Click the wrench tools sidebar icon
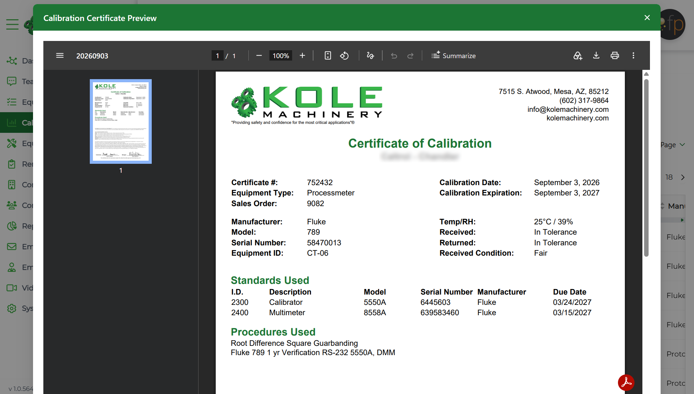Viewport: 694px width, 394px height. (12, 143)
